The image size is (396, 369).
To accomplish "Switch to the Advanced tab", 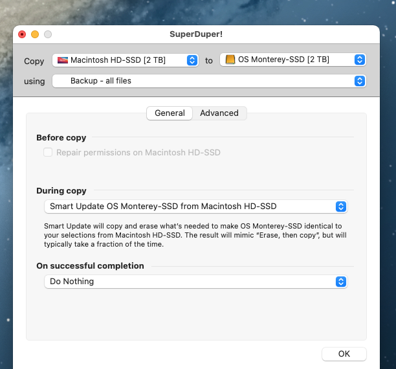I will (x=219, y=113).
